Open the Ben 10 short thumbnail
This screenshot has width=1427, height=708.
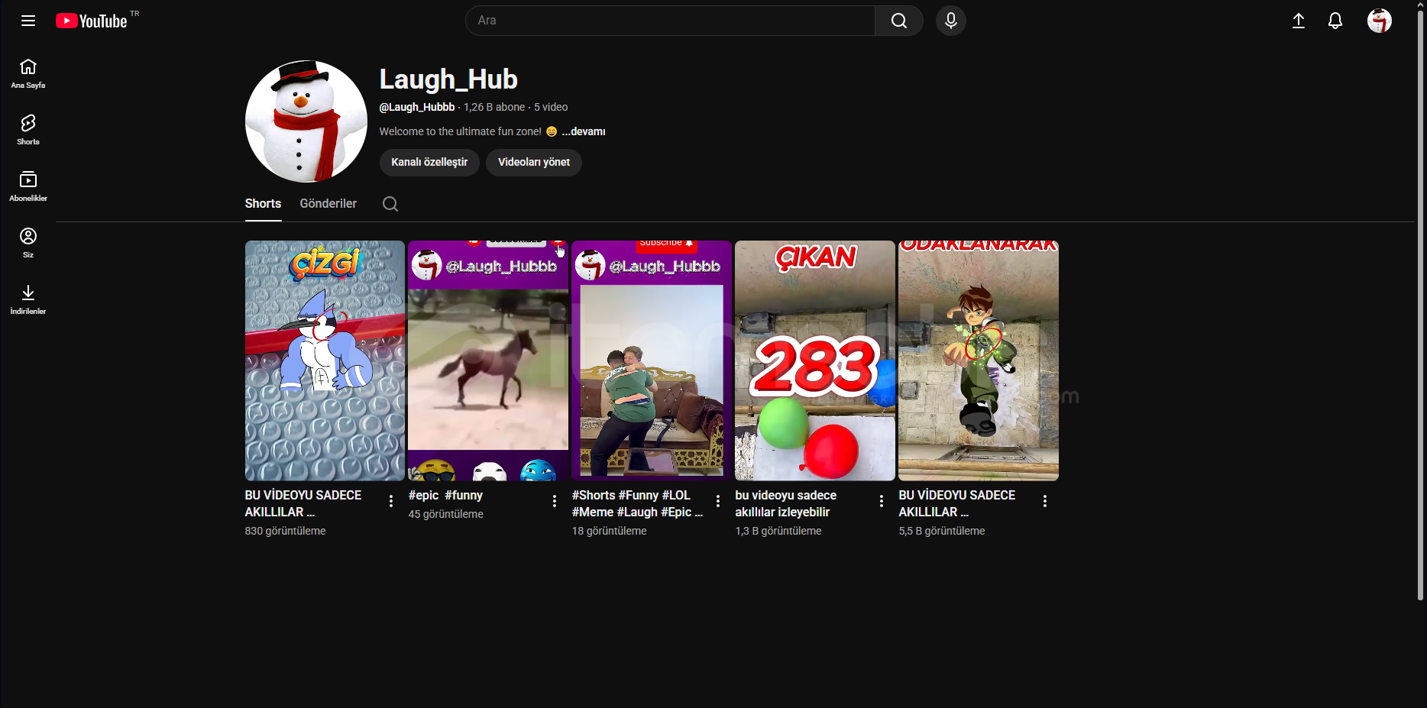tap(978, 360)
